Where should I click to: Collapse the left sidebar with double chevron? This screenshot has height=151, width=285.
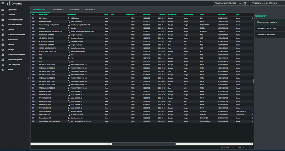coord(29,78)
